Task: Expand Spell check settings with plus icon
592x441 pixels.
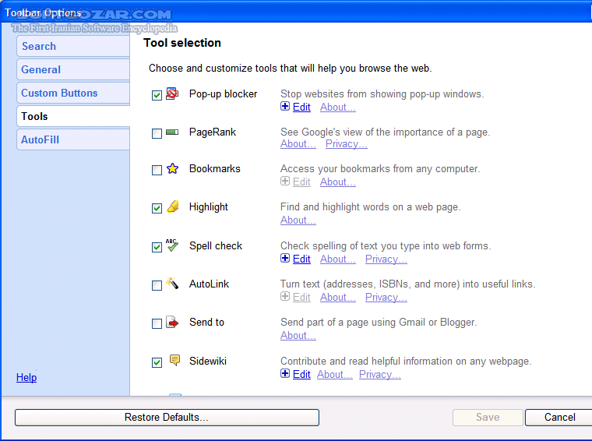Action: [285, 258]
